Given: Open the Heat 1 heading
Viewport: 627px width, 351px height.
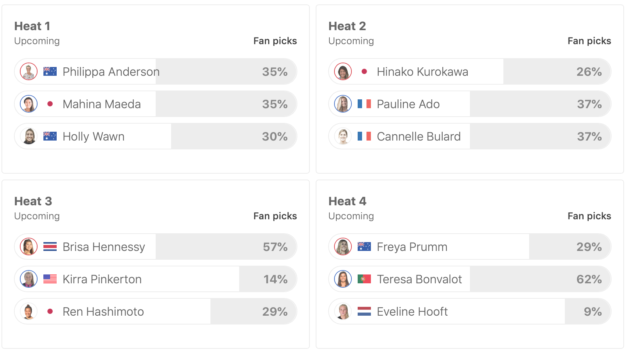Looking at the screenshot, I should [32, 26].
